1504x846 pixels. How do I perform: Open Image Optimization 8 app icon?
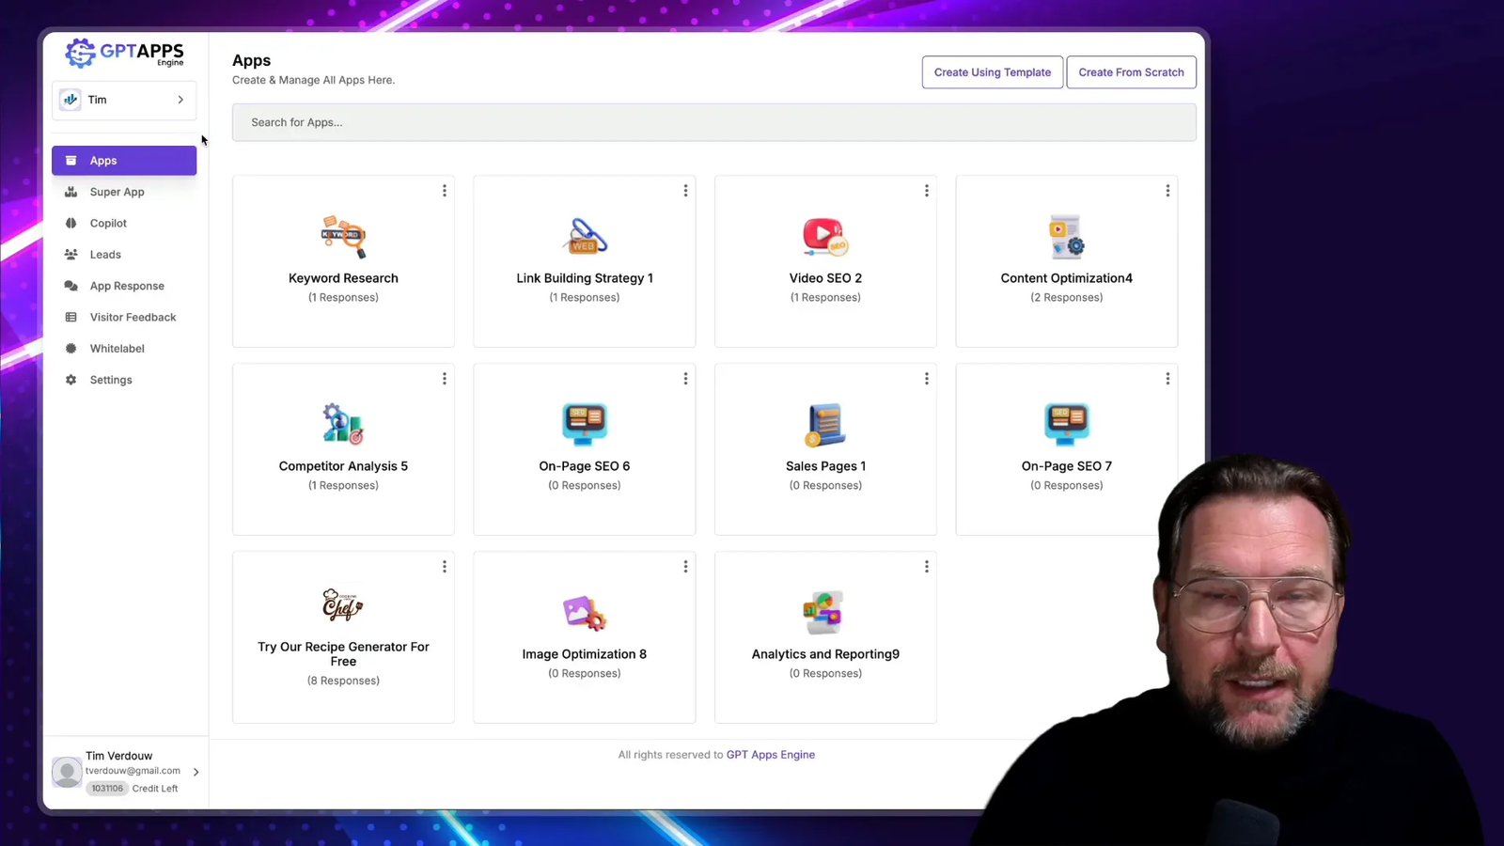tap(585, 613)
